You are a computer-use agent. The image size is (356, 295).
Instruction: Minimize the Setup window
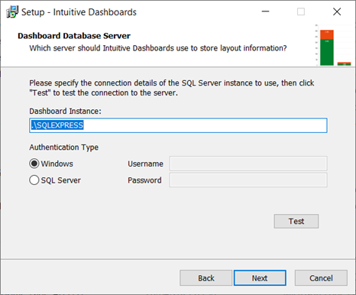pyautogui.click(x=265, y=11)
